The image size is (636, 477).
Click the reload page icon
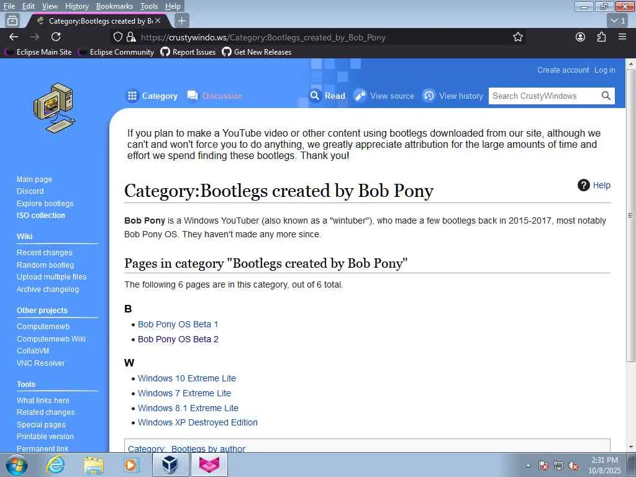56,37
